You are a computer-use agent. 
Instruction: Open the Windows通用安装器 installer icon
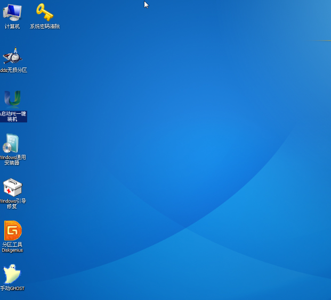(11, 143)
